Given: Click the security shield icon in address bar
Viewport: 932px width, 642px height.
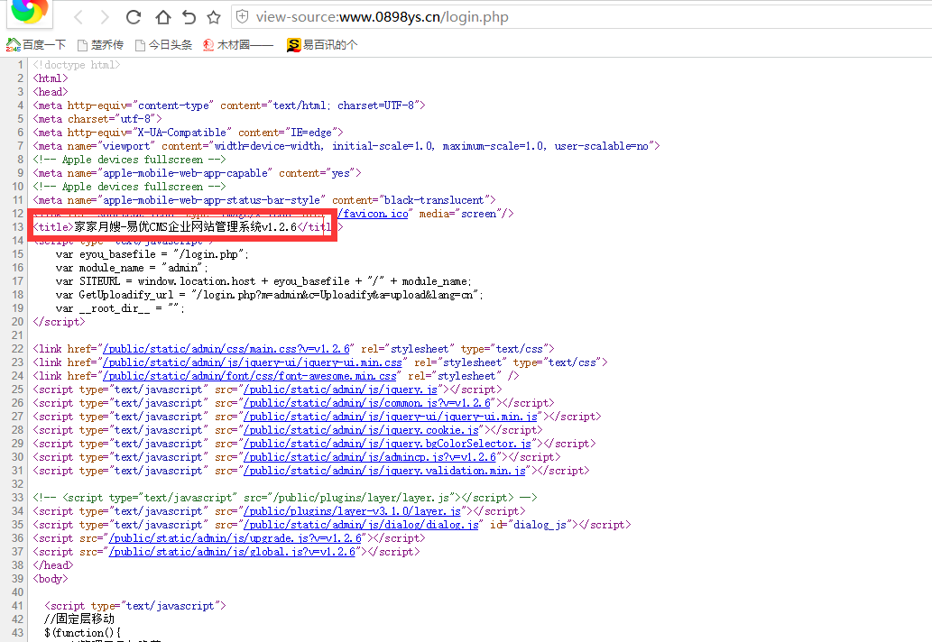Looking at the screenshot, I should [x=242, y=17].
